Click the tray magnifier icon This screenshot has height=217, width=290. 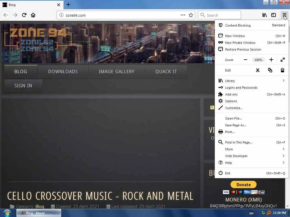(269, 213)
